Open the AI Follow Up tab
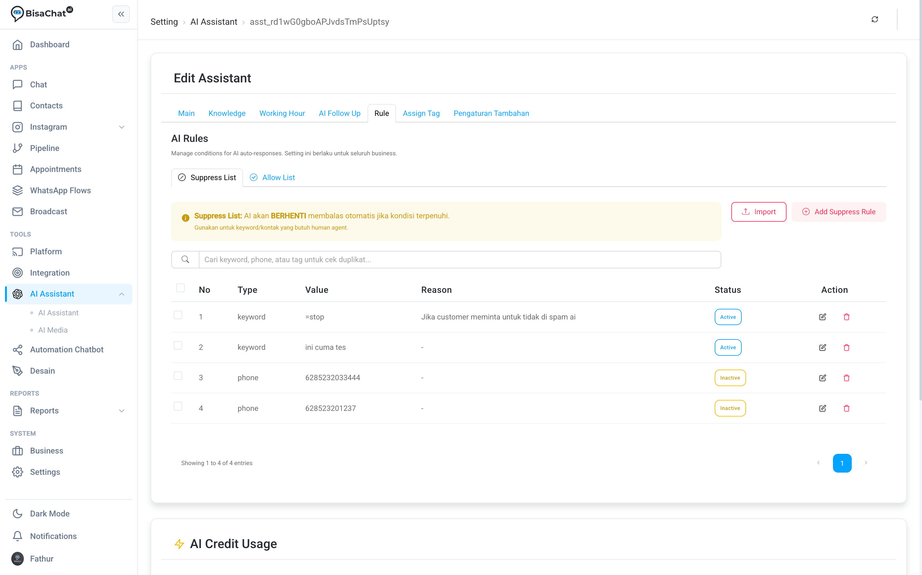Image resolution: width=922 pixels, height=575 pixels. point(339,113)
